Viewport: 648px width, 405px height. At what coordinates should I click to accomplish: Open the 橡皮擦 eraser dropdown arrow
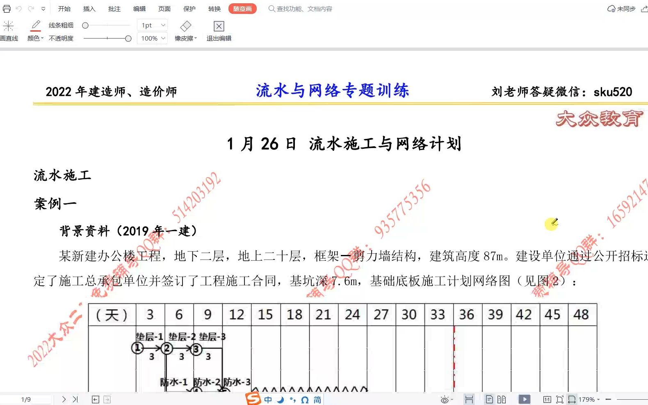(196, 39)
